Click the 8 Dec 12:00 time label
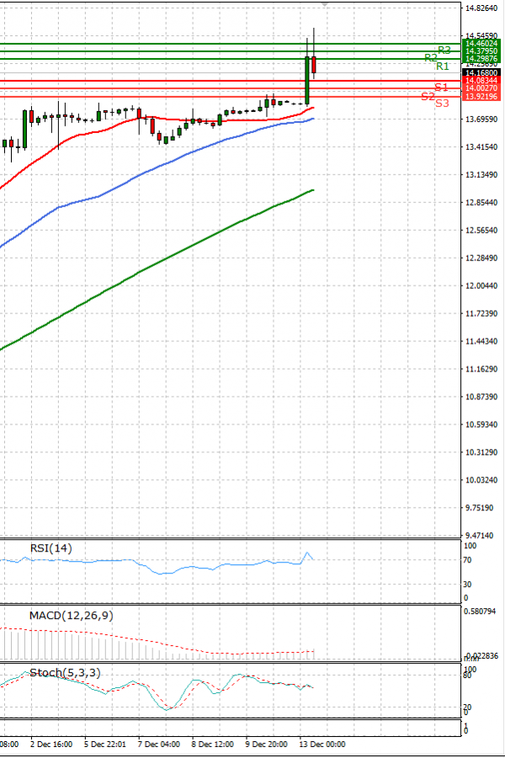505x758 pixels. pos(212,744)
